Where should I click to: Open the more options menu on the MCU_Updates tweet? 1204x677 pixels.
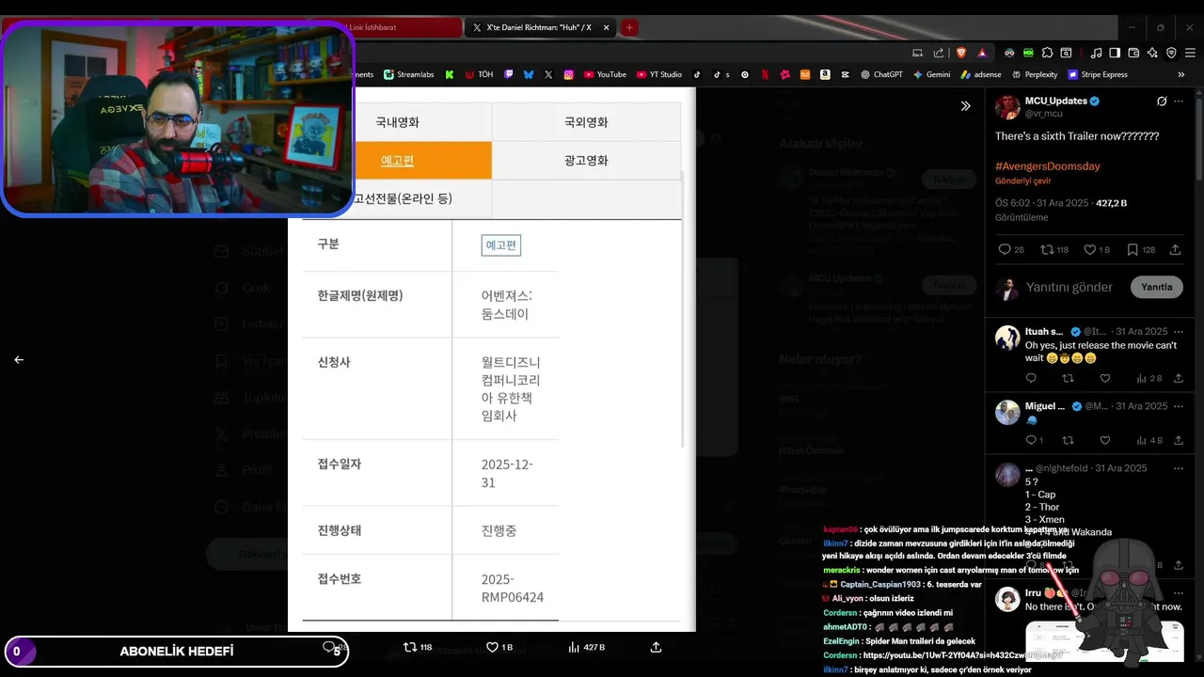[1180, 101]
